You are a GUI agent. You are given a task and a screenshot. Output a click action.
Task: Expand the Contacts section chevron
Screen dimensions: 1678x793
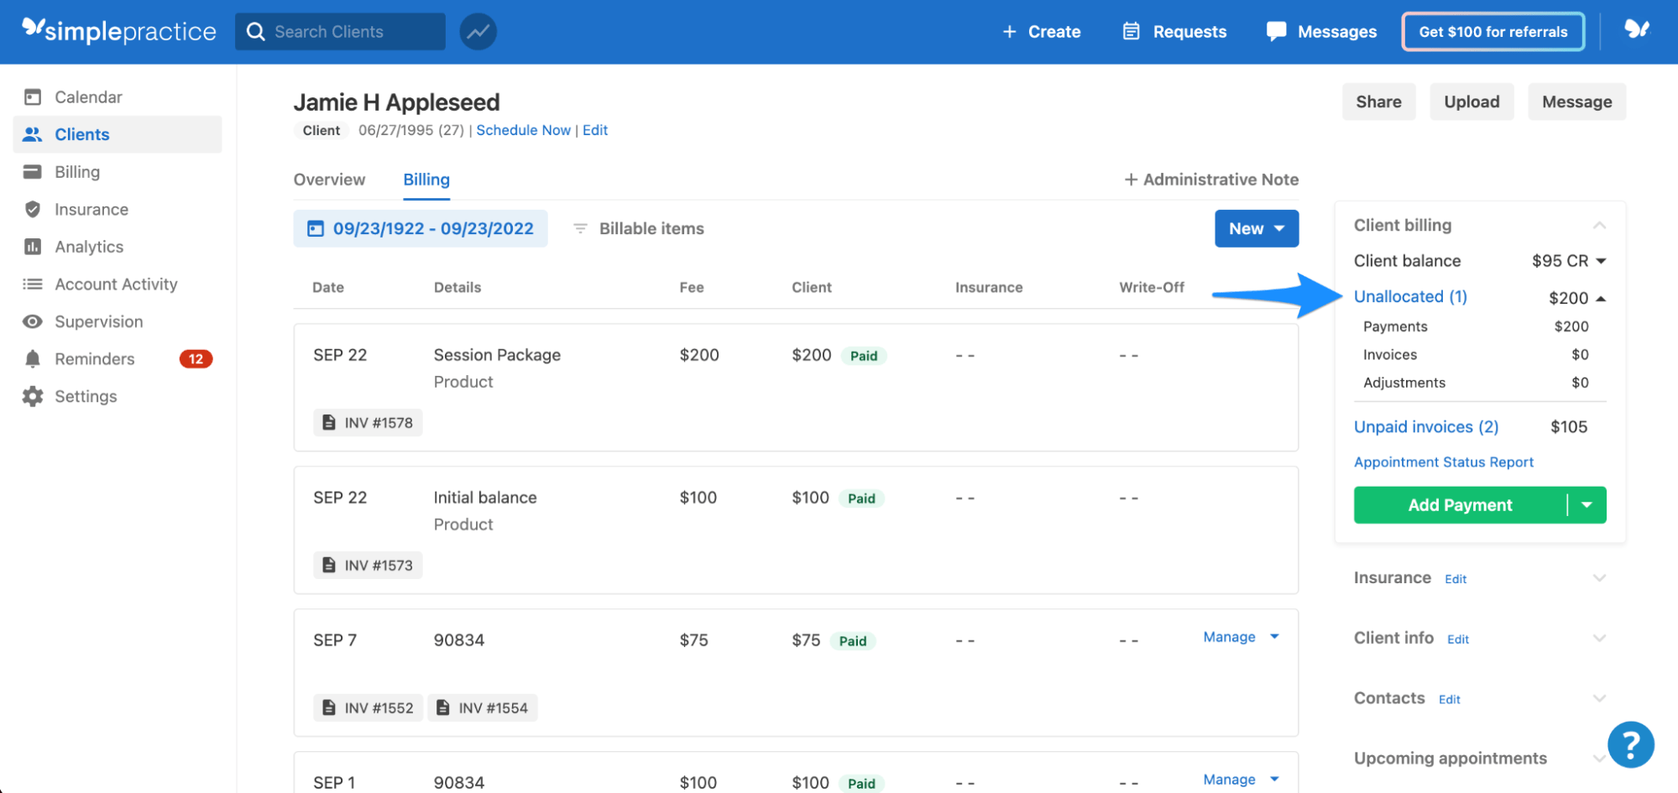tap(1599, 697)
